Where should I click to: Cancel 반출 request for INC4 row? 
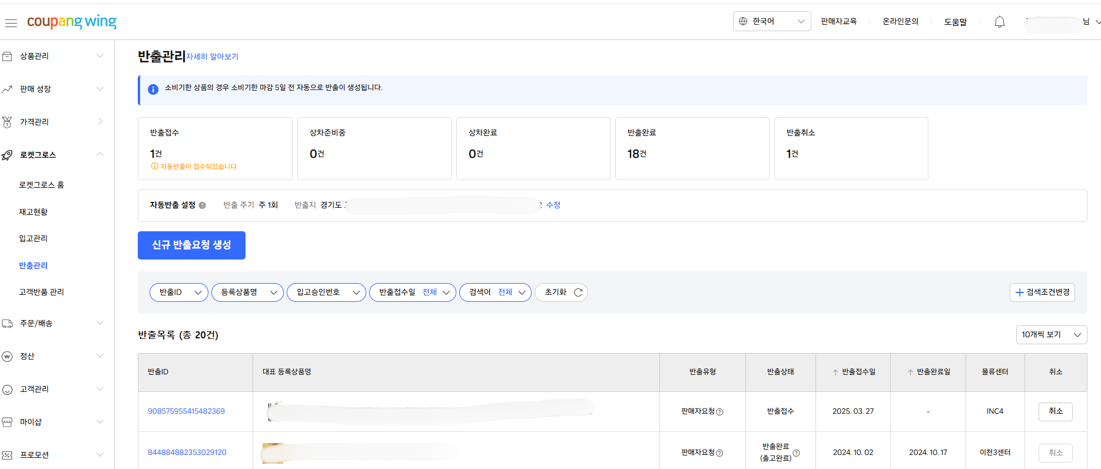click(1056, 411)
